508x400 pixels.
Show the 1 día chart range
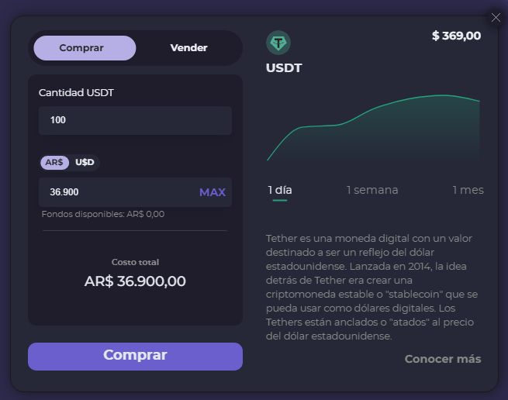280,190
